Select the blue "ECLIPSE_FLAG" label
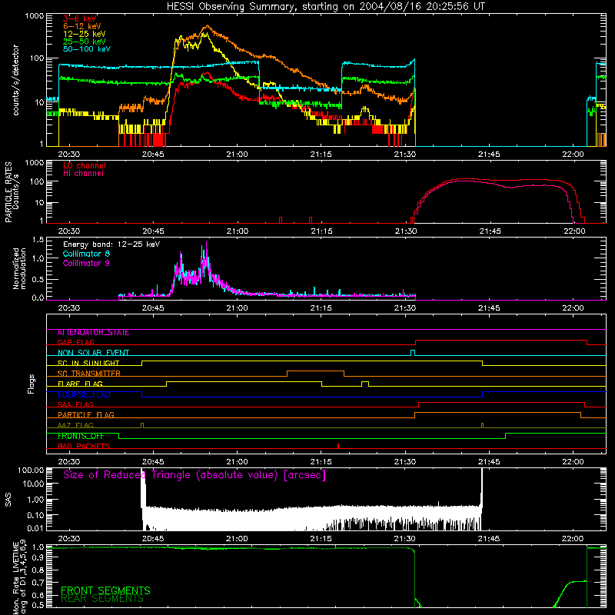 coord(84,394)
